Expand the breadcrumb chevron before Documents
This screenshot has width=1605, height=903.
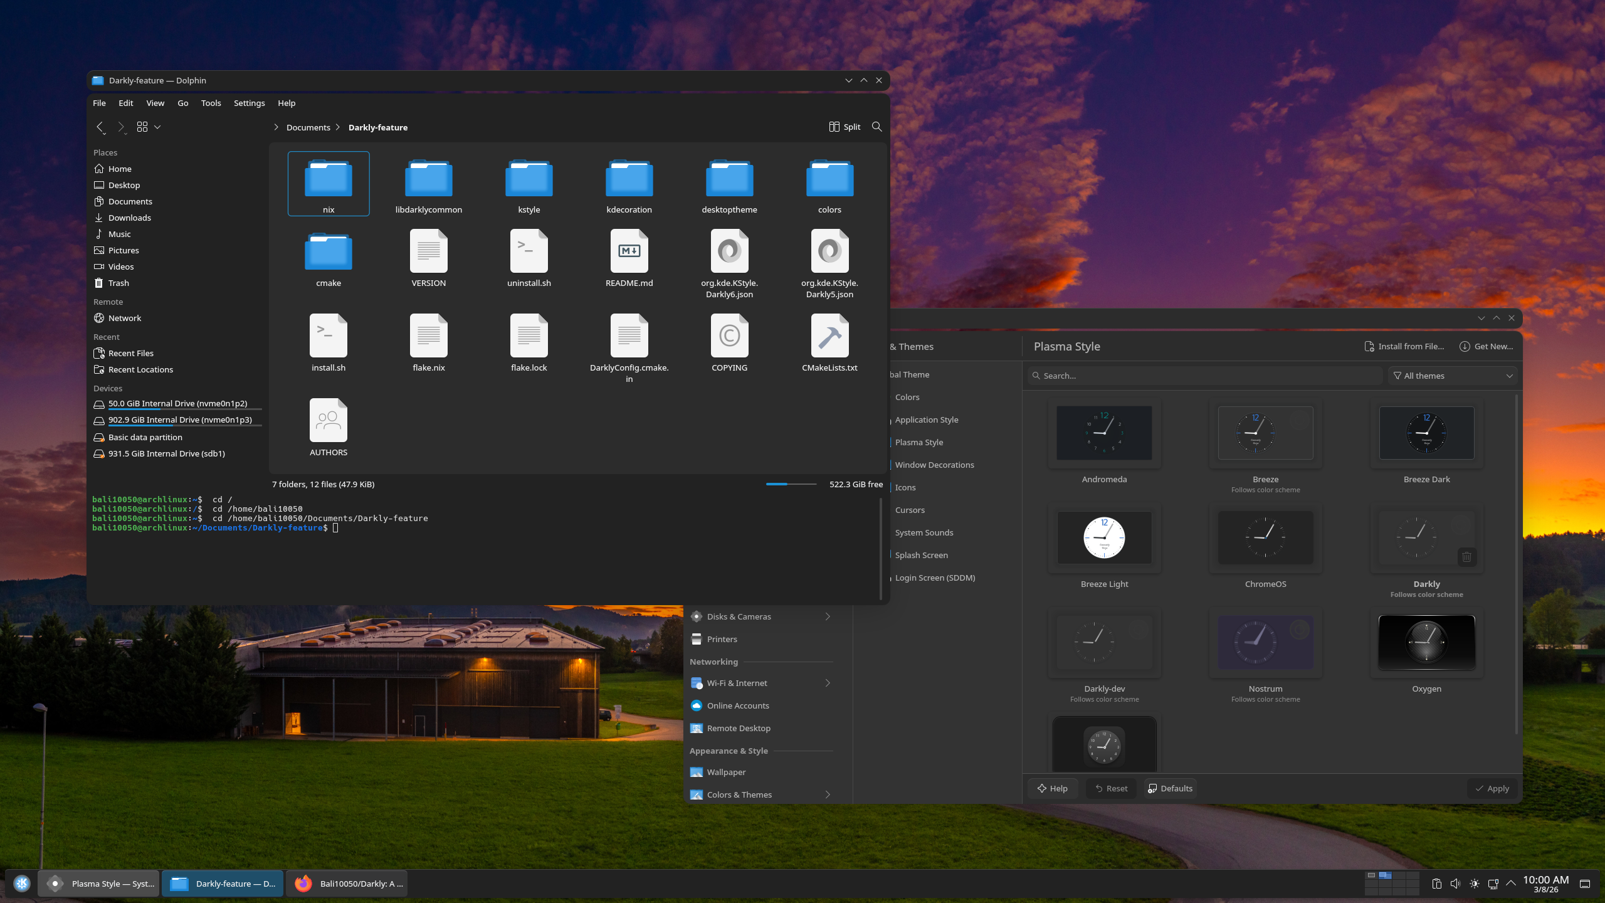click(x=276, y=127)
